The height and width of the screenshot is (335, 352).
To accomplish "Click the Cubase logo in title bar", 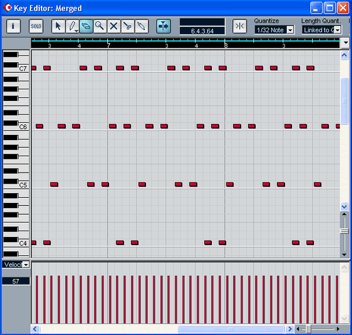I will pos(8,8).
